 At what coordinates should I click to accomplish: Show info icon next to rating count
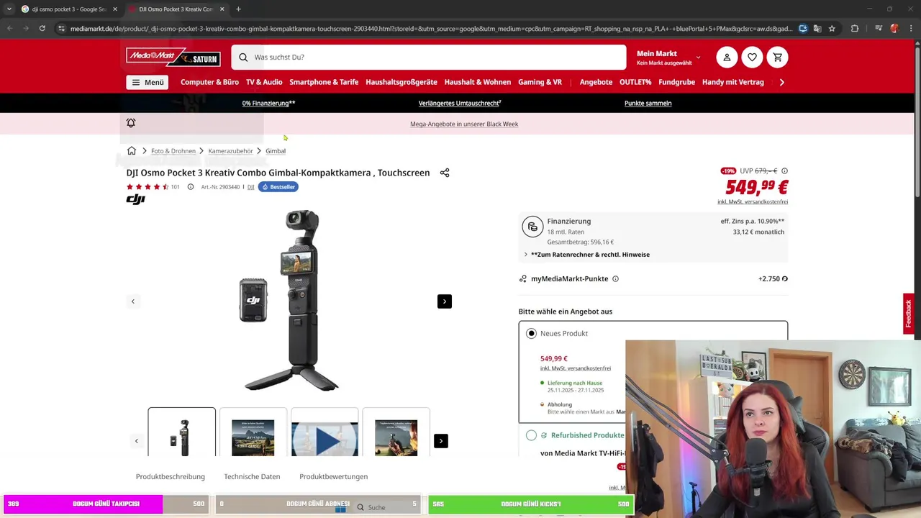tap(191, 187)
